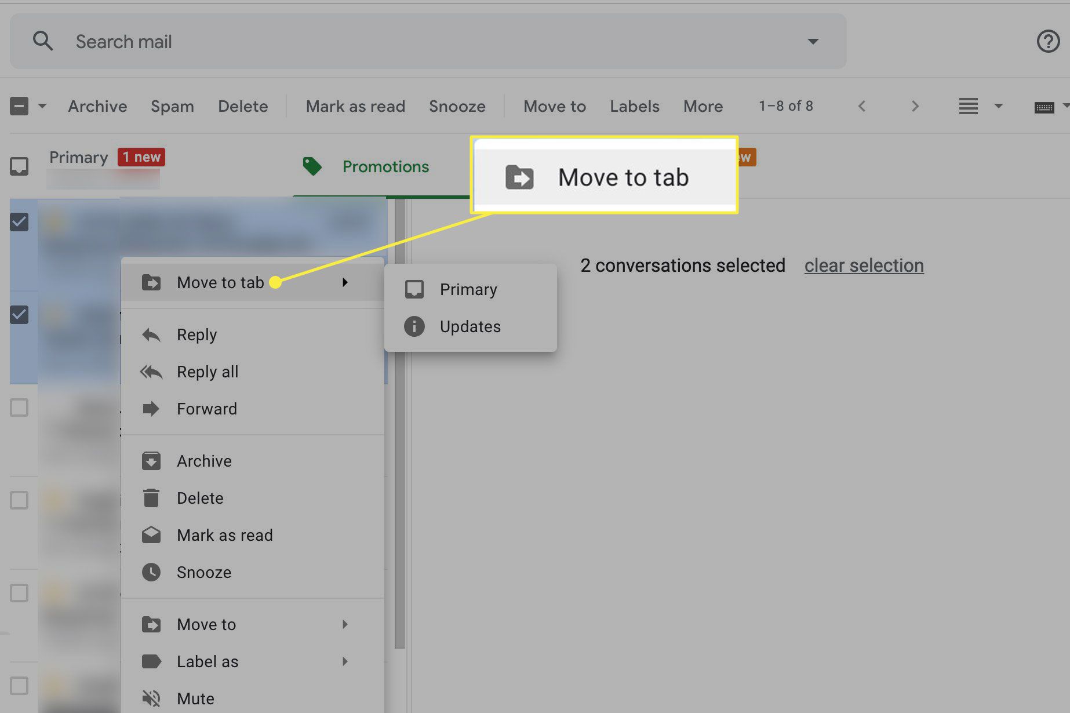Select Mute from the context menu
Screen dimensions: 1070x713
click(x=253, y=699)
